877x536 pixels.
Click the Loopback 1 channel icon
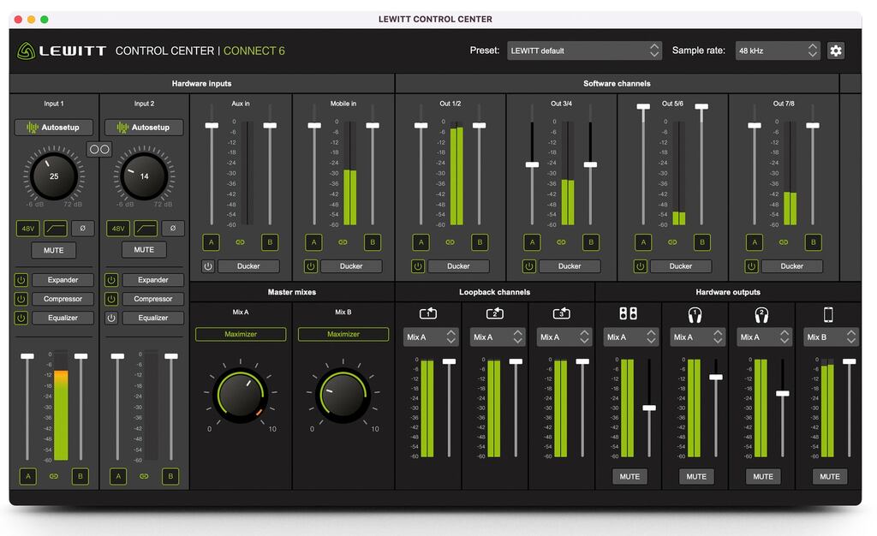(428, 313)
